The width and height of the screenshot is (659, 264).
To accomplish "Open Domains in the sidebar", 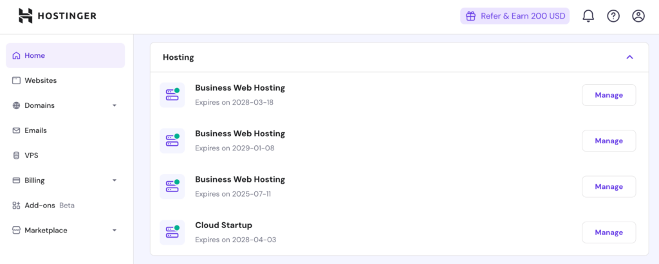I will (65, 105).
